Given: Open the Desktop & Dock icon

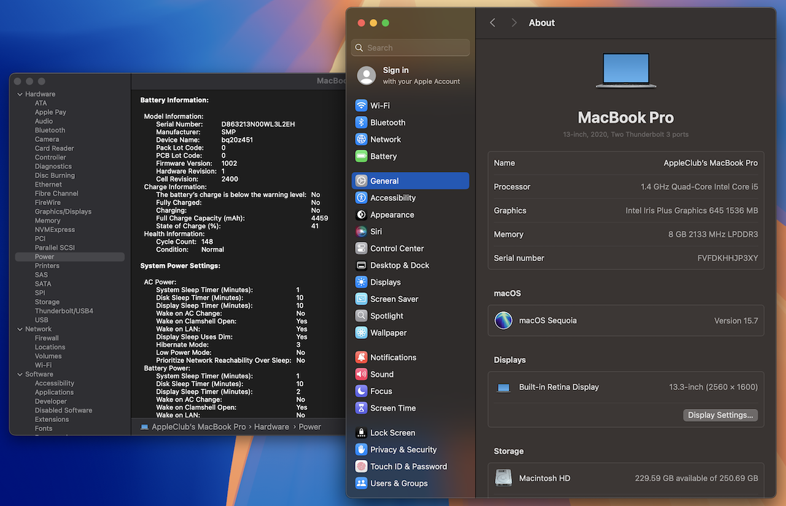Looking at the screenshot, I should point(361,265).
